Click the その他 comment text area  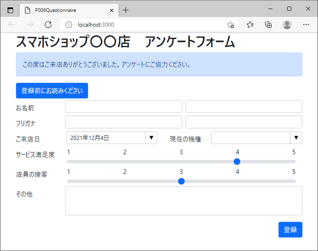pyautogui.click(x=184, y=201)
